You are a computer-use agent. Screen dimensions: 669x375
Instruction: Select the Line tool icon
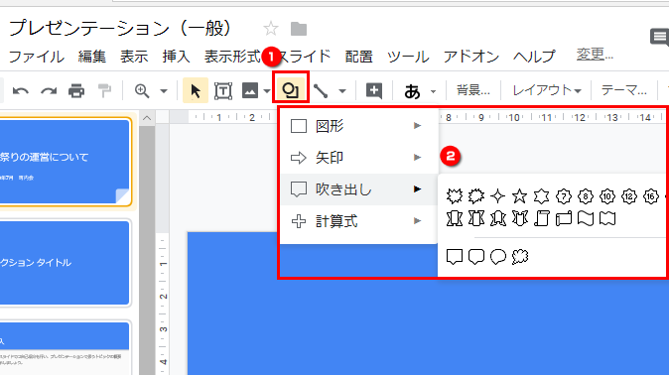pyautogui.click(x=321, y=90)
